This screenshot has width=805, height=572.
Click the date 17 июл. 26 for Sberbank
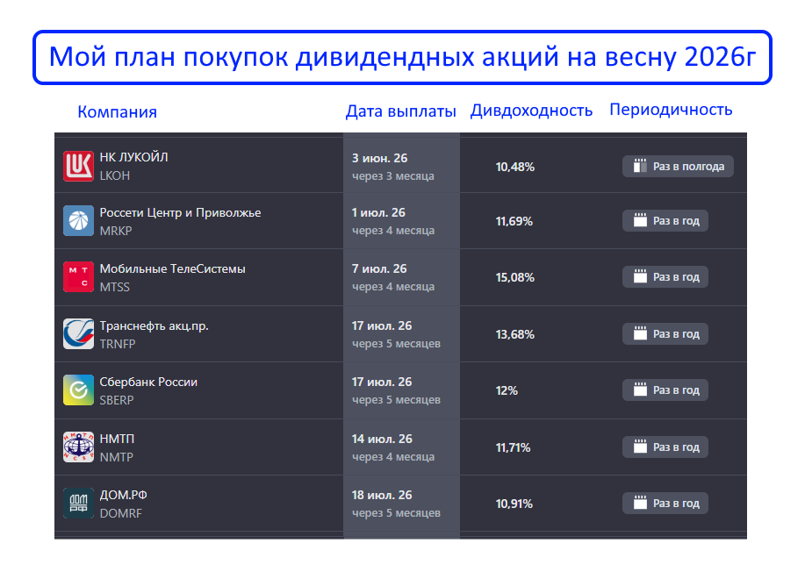[x=382, y=382]
